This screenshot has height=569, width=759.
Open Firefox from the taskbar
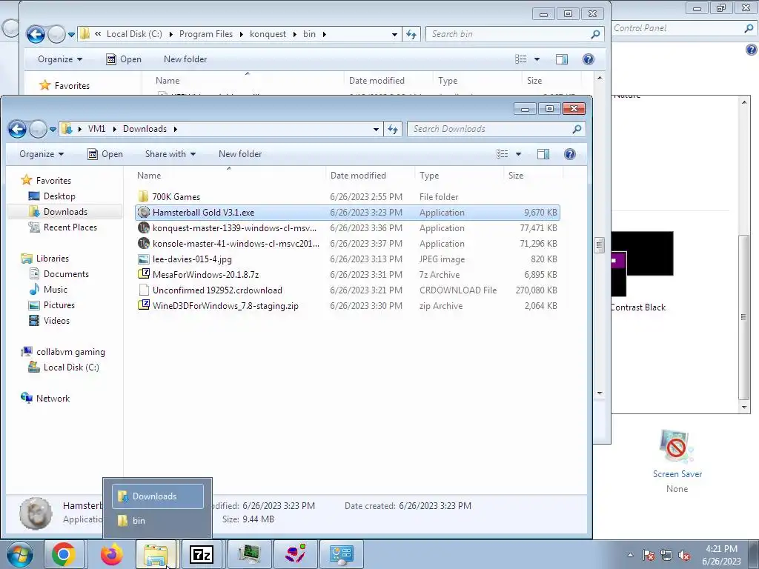pos(111,554)
